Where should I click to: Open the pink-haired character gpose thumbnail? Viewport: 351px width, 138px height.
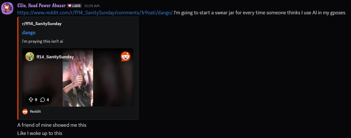point(78,77)
